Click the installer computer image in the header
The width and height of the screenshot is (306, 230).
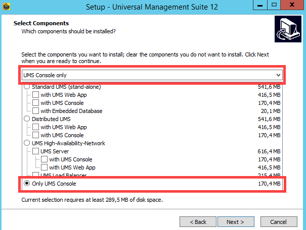pyautogui.click(x=287, y=31)
